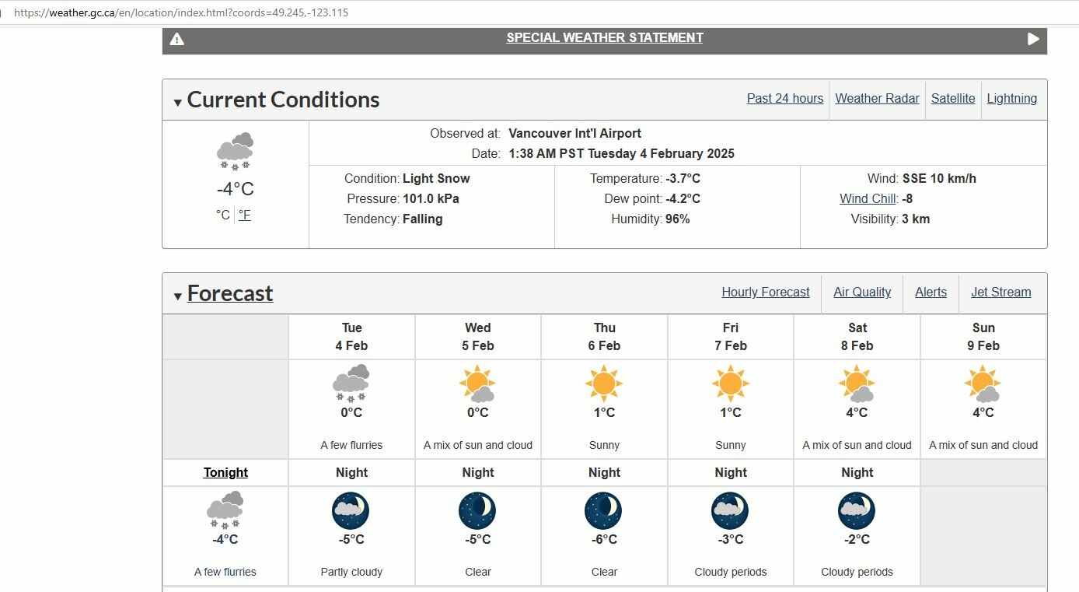
Task: Open the Past 24 hours link
Action: 785,98
